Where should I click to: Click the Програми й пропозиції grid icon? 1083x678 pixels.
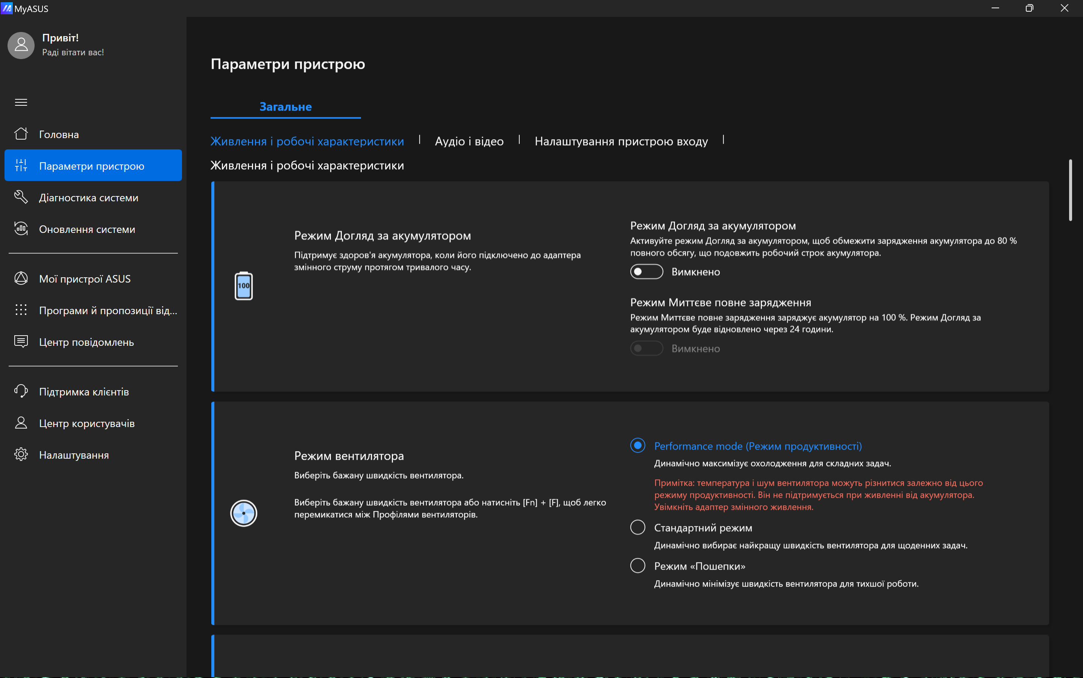point(21,310)
